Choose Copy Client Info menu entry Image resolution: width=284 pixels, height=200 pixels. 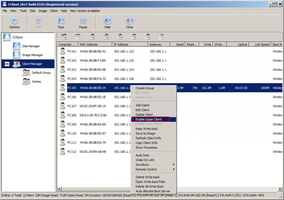pos(154,143)
